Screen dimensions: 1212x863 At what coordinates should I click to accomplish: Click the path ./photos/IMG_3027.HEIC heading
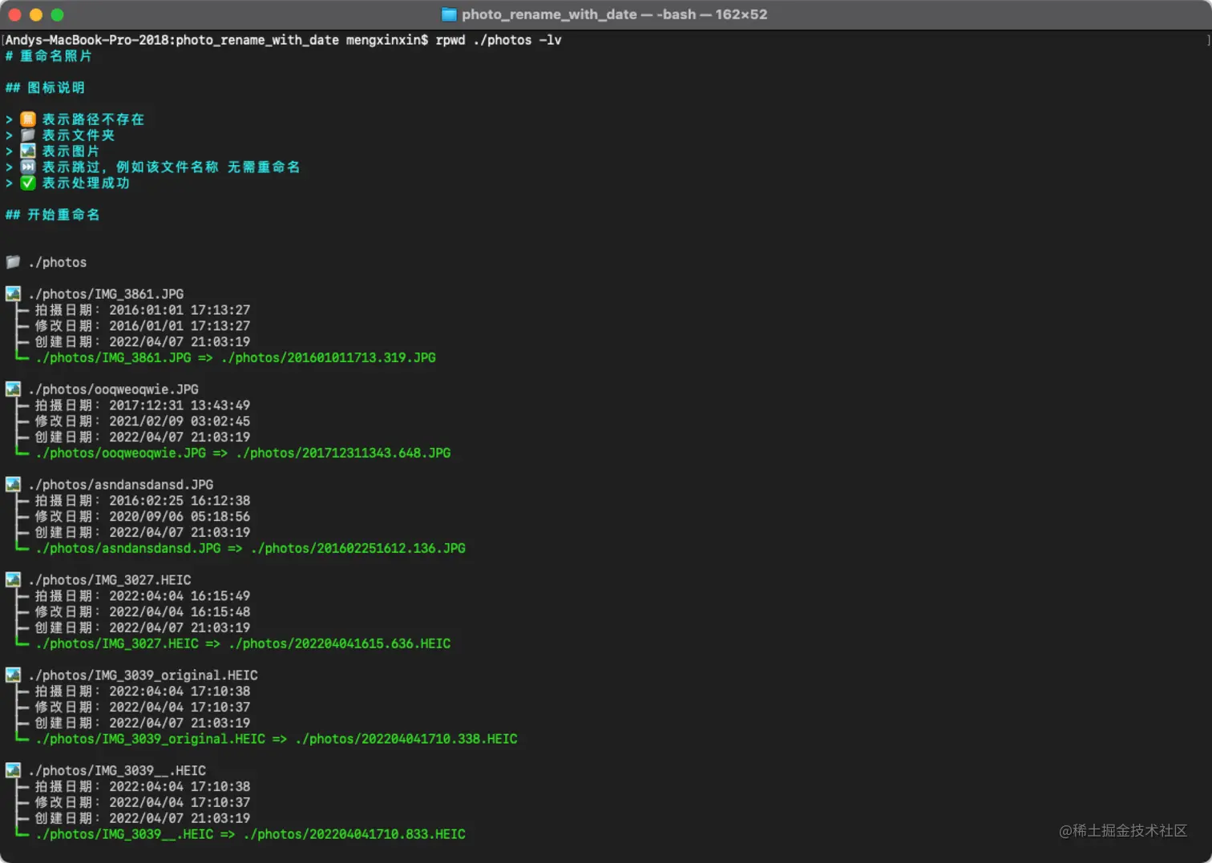click(x=110, y=580)
